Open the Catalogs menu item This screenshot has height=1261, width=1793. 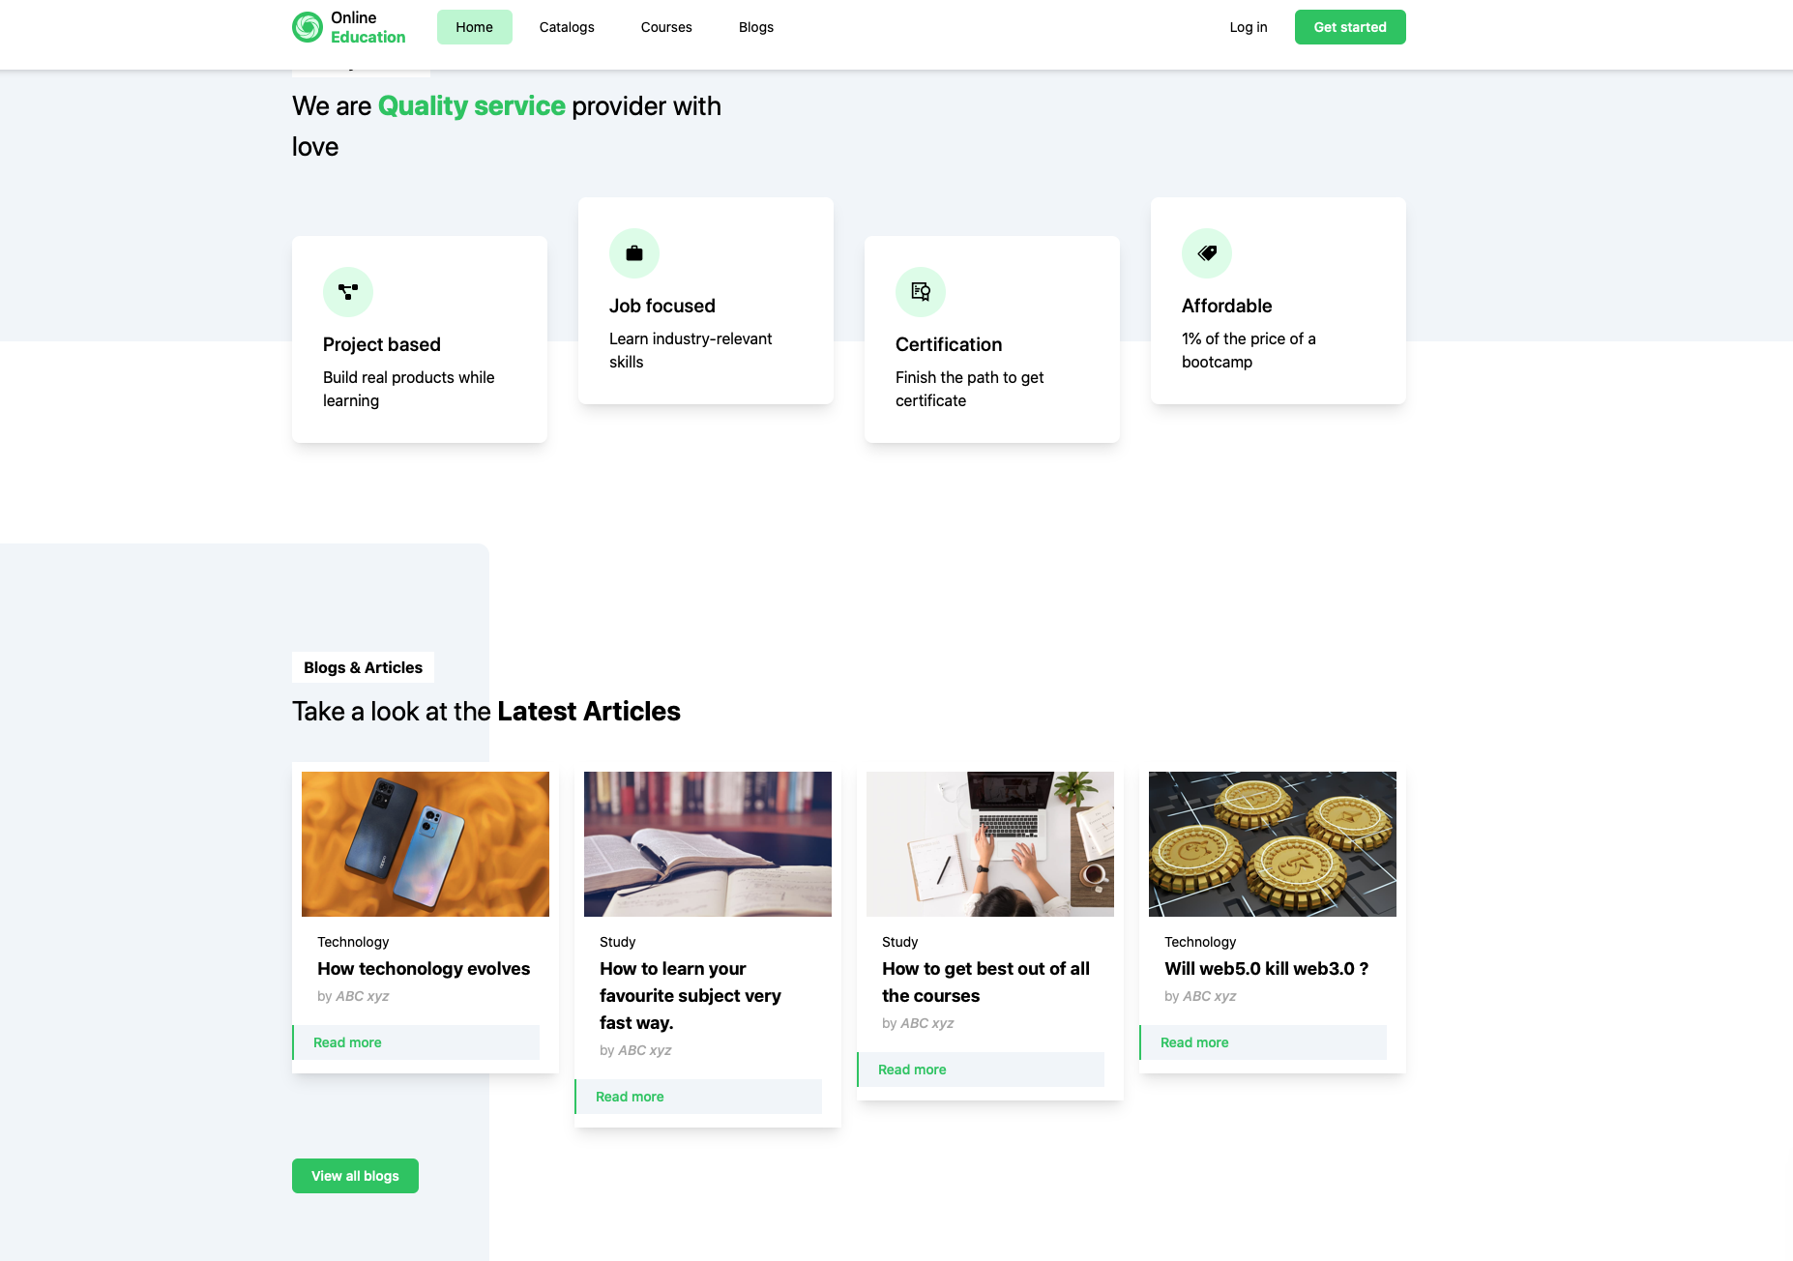click(567, 27)
